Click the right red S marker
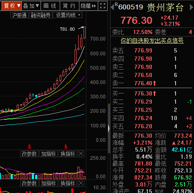Viewport: 194px width, 193px height. coord(66,146)
